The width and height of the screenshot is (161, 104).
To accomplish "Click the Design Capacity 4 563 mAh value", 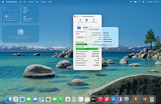I will pos(96,54).
